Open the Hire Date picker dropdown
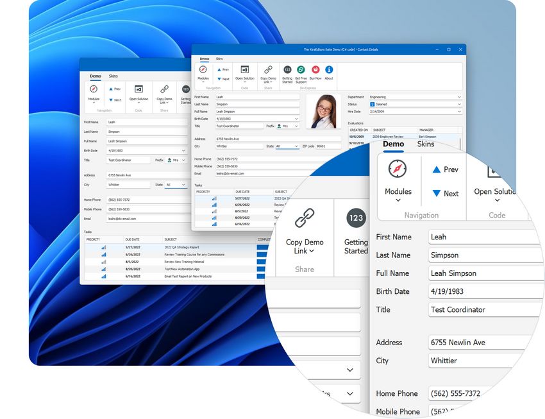 click(458, 112)
